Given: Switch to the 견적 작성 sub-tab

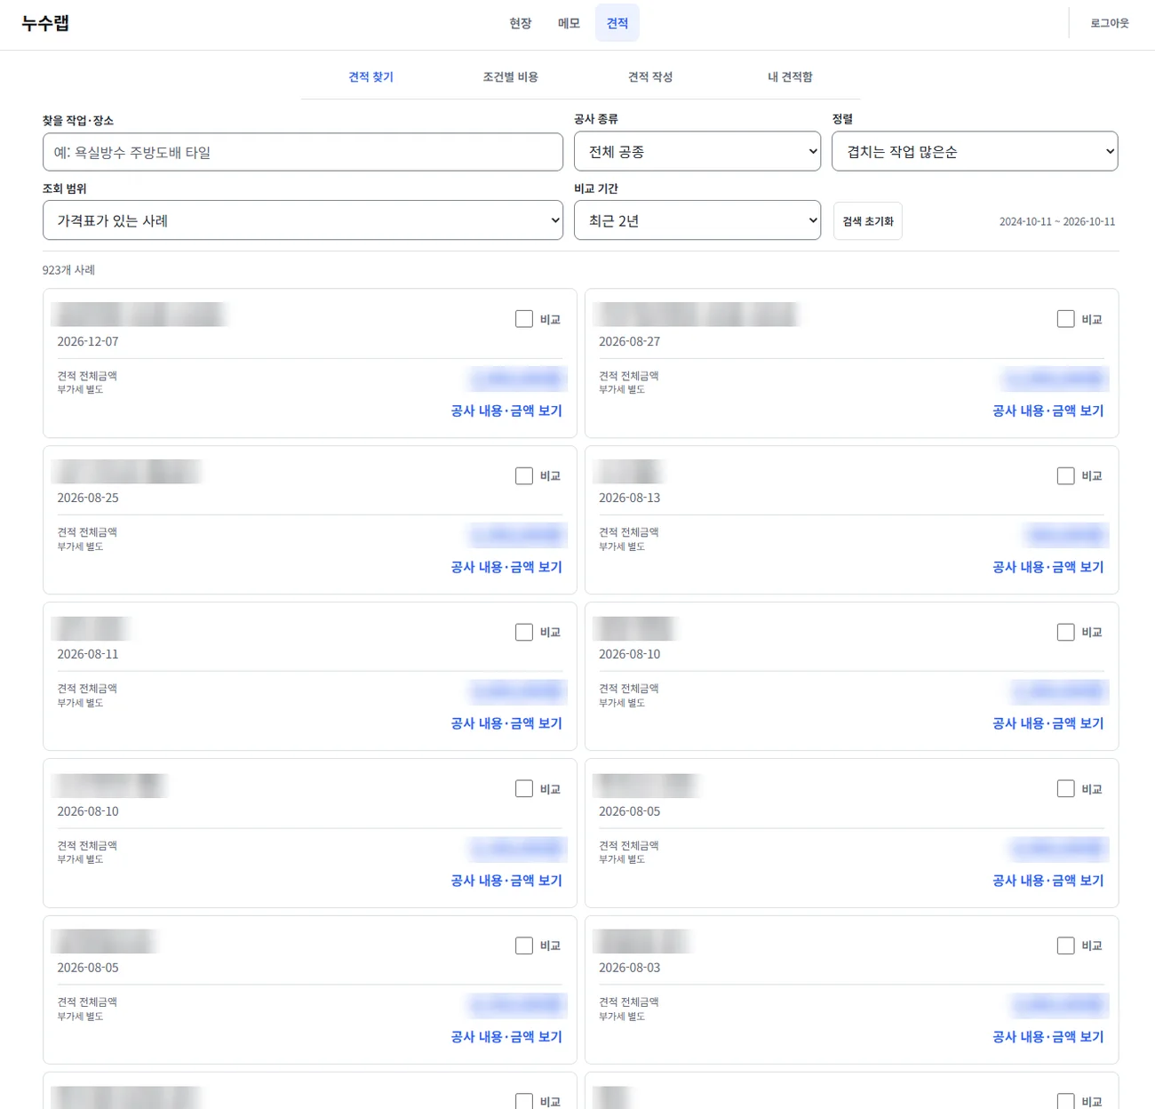Looking at the screenshot, I should pos(650,77).
